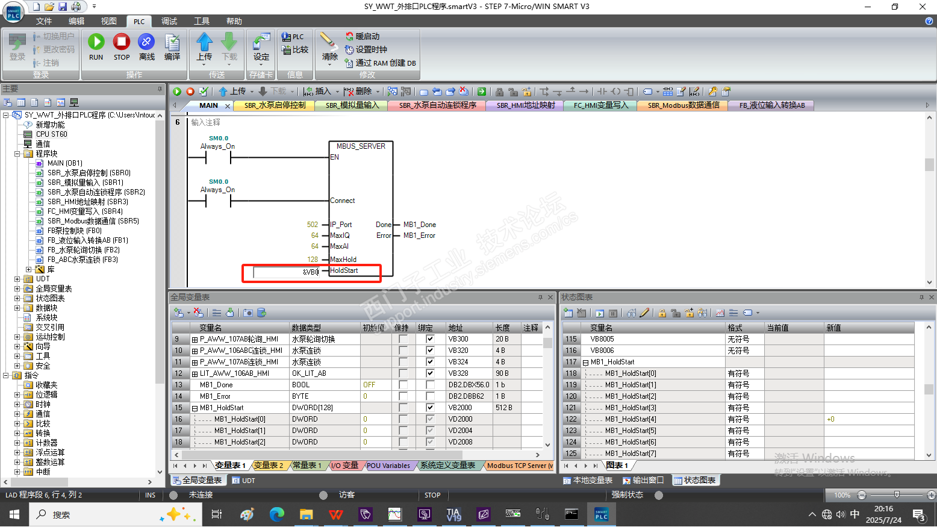Viewport: 937px width, 527px height.
Task: Click the pencil write icon in the 状态图表 toolbar
Action: 644,313
